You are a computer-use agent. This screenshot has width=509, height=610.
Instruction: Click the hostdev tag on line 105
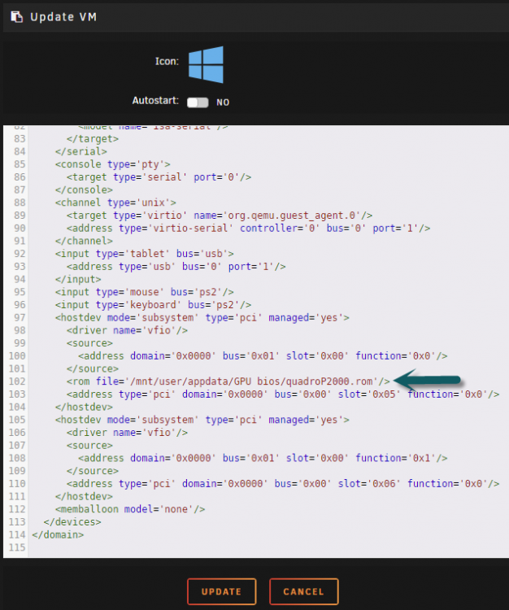click(202, 420)
